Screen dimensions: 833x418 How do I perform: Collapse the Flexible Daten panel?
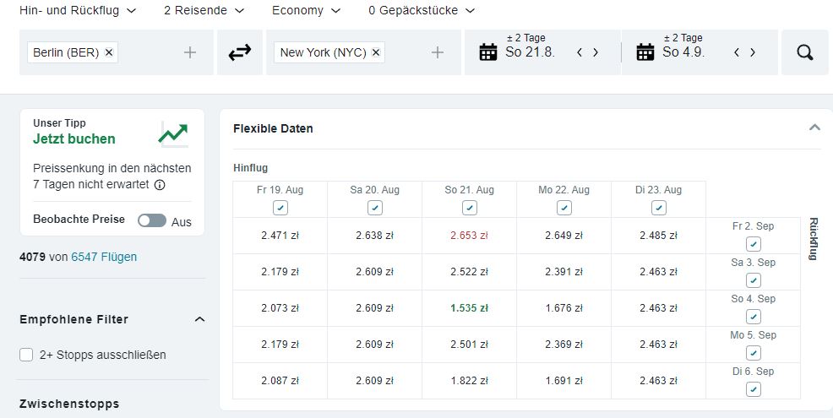814,128
